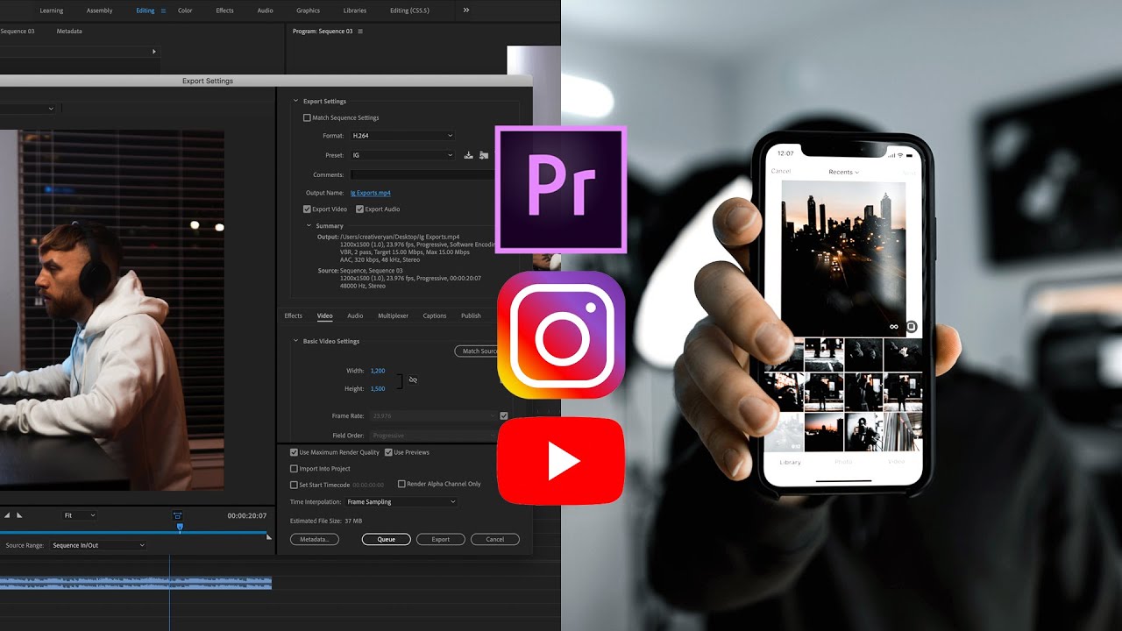Click the Metadata... button
Image resolution: width=1122 pixels, height=631 pixels.
click(314, 539)
